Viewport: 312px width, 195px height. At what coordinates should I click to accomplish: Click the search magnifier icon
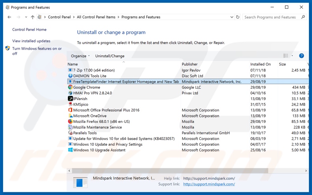pyautogui.click(x=303, y=17)
